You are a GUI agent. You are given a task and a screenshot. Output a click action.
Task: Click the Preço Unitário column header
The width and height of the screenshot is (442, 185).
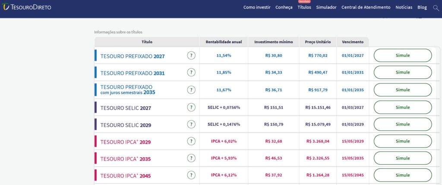[x=318, y=42]
